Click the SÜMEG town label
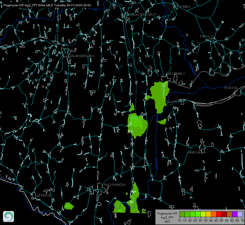Screen dimensions: 245x225 click(x=184, y=7)
